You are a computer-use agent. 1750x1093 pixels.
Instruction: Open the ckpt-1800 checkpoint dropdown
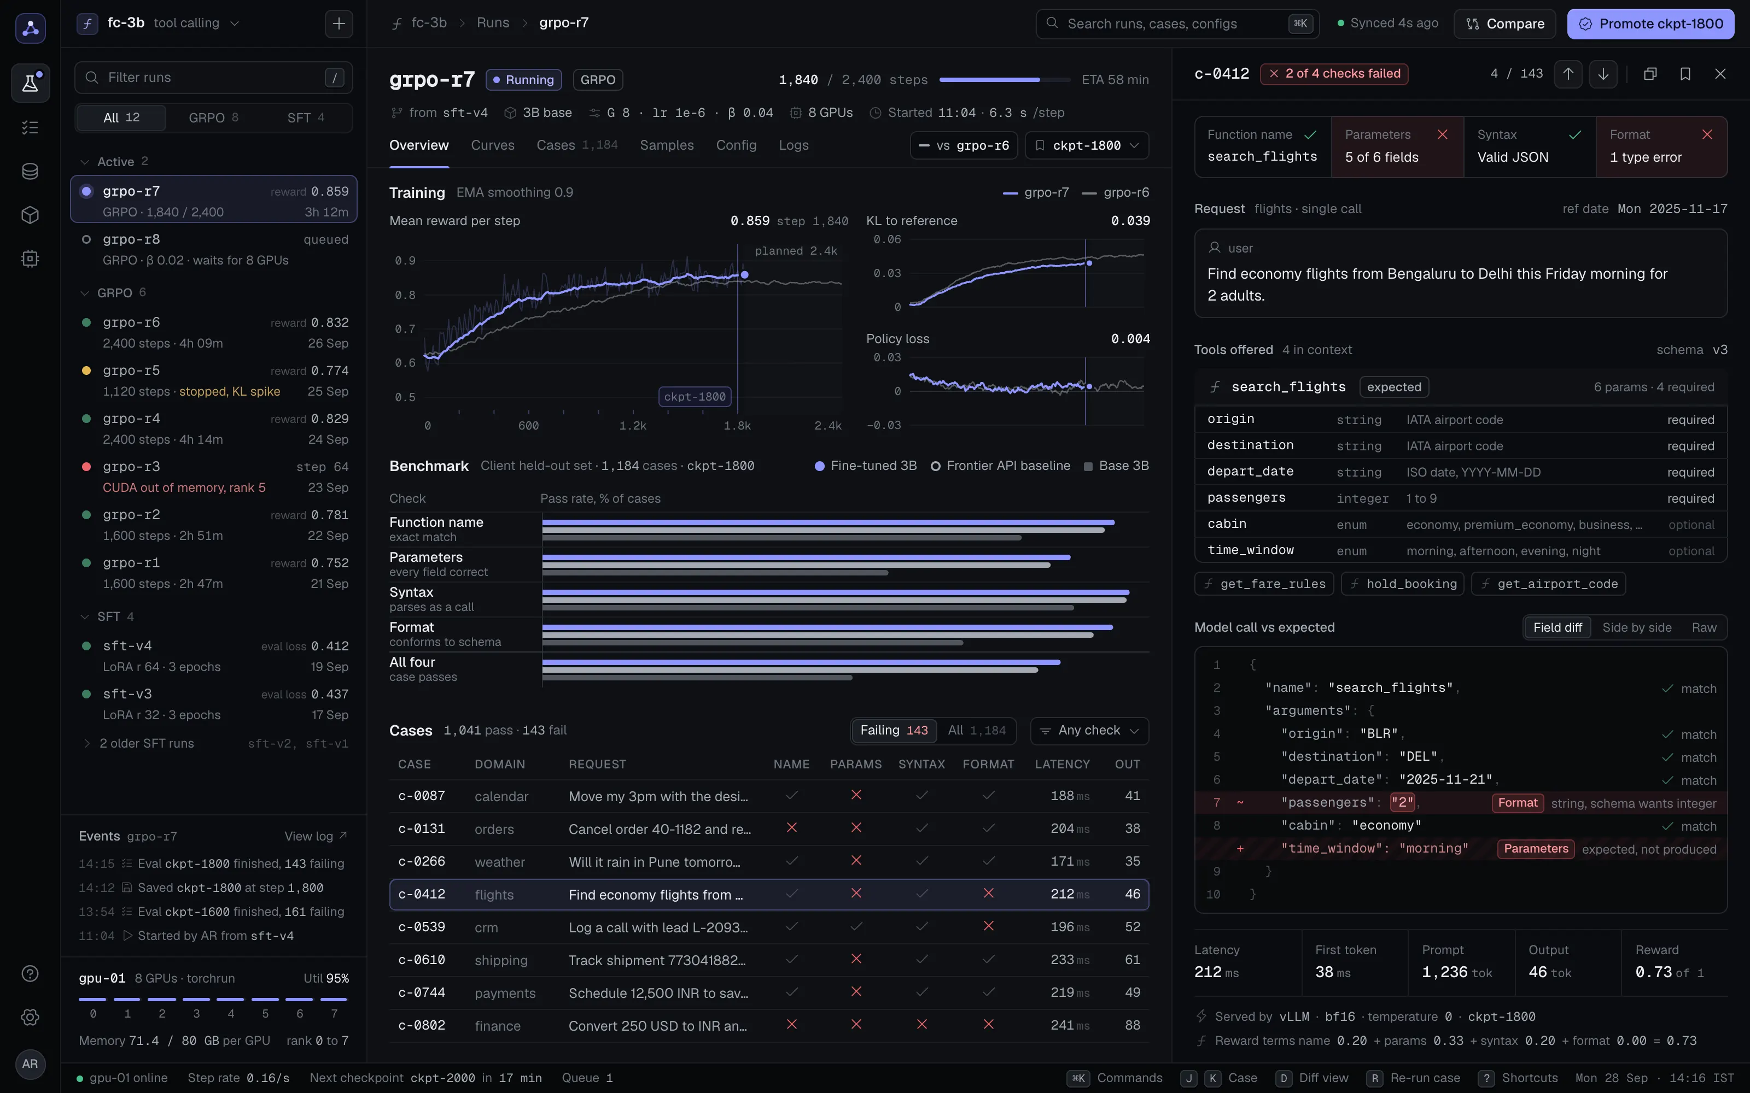pos(1087,145)
